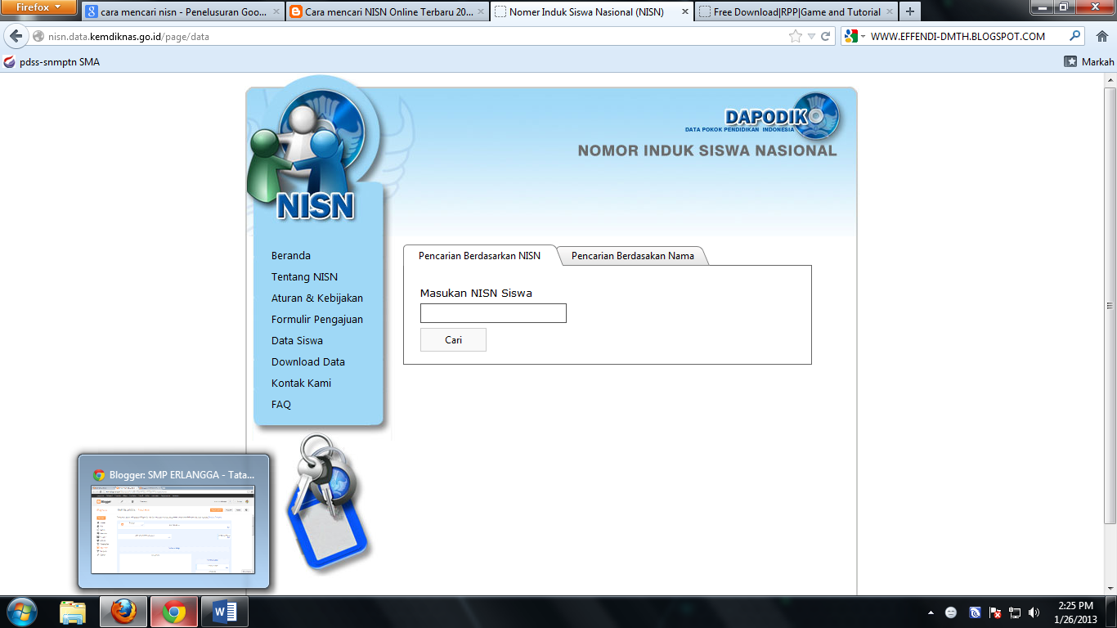Image resolution: width=1117 pixels, height=628 pixels.
Task: Open the Google search engine selector
Action: 855,36
